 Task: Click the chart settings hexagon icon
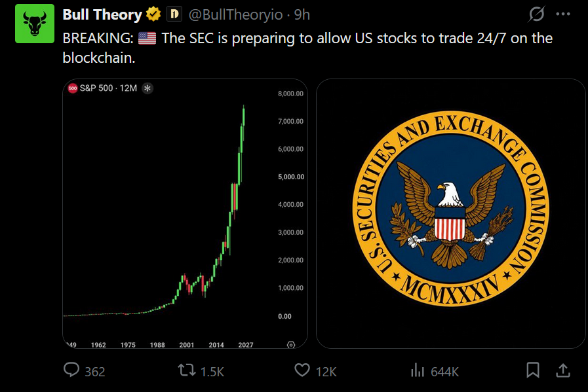(x=290, y=345)
